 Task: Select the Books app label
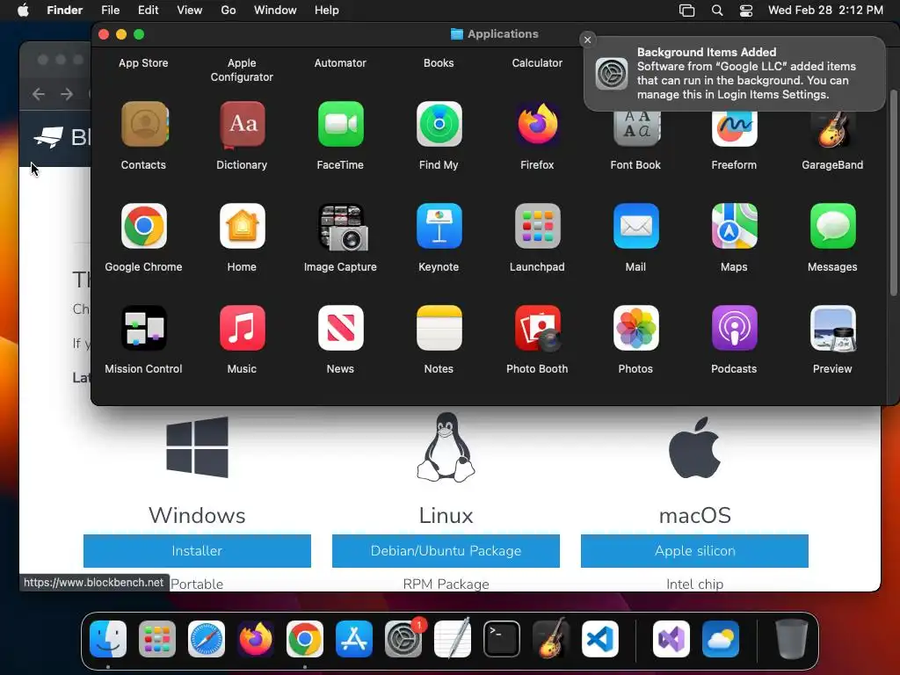pos(439,63)
